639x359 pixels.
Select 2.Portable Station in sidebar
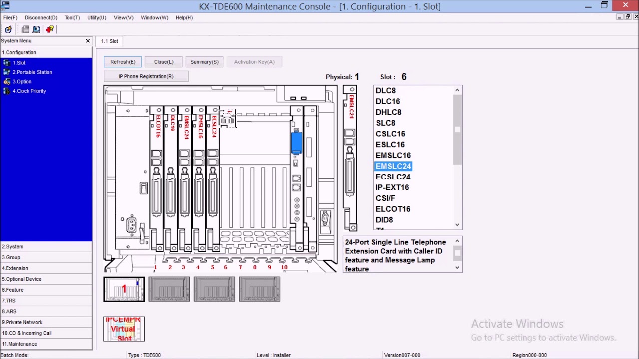coord(32,72)
